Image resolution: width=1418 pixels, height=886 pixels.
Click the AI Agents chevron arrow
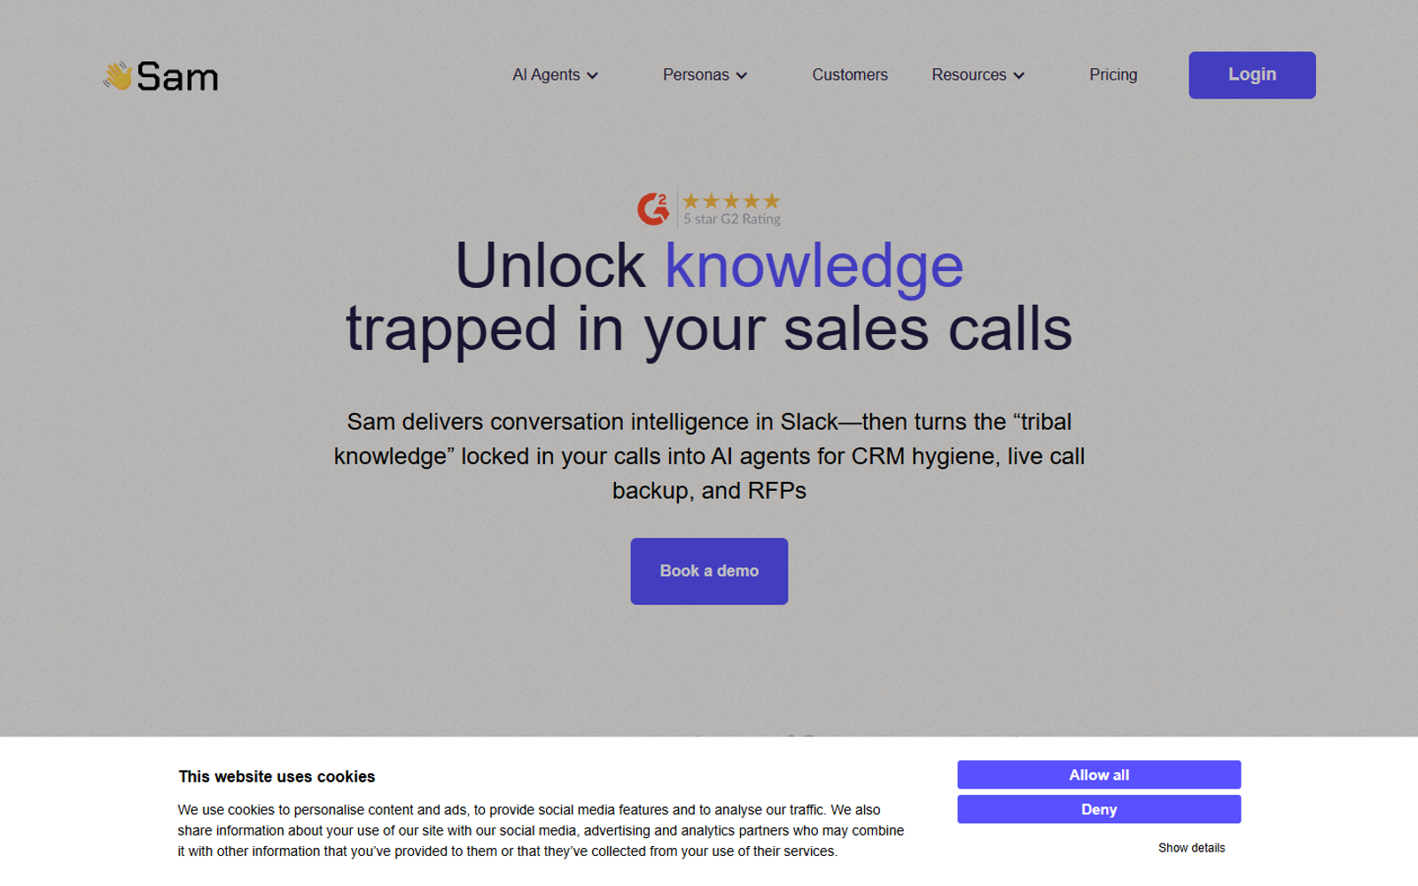(592, 76)
